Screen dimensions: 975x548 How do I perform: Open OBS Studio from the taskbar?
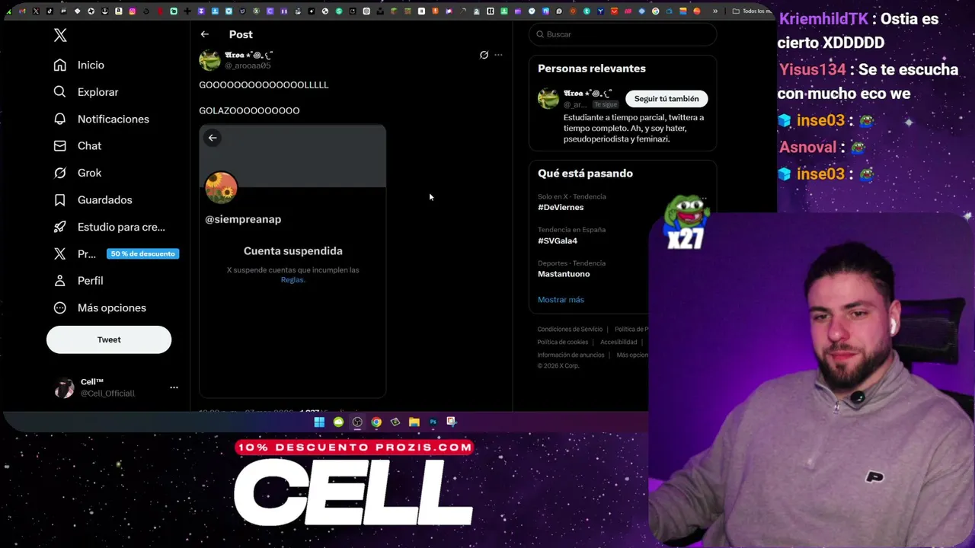coord(357,422)
